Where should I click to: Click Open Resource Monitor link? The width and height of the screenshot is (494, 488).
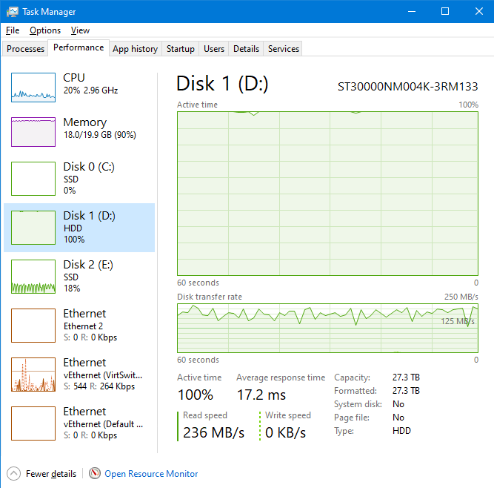click(151, 473)
